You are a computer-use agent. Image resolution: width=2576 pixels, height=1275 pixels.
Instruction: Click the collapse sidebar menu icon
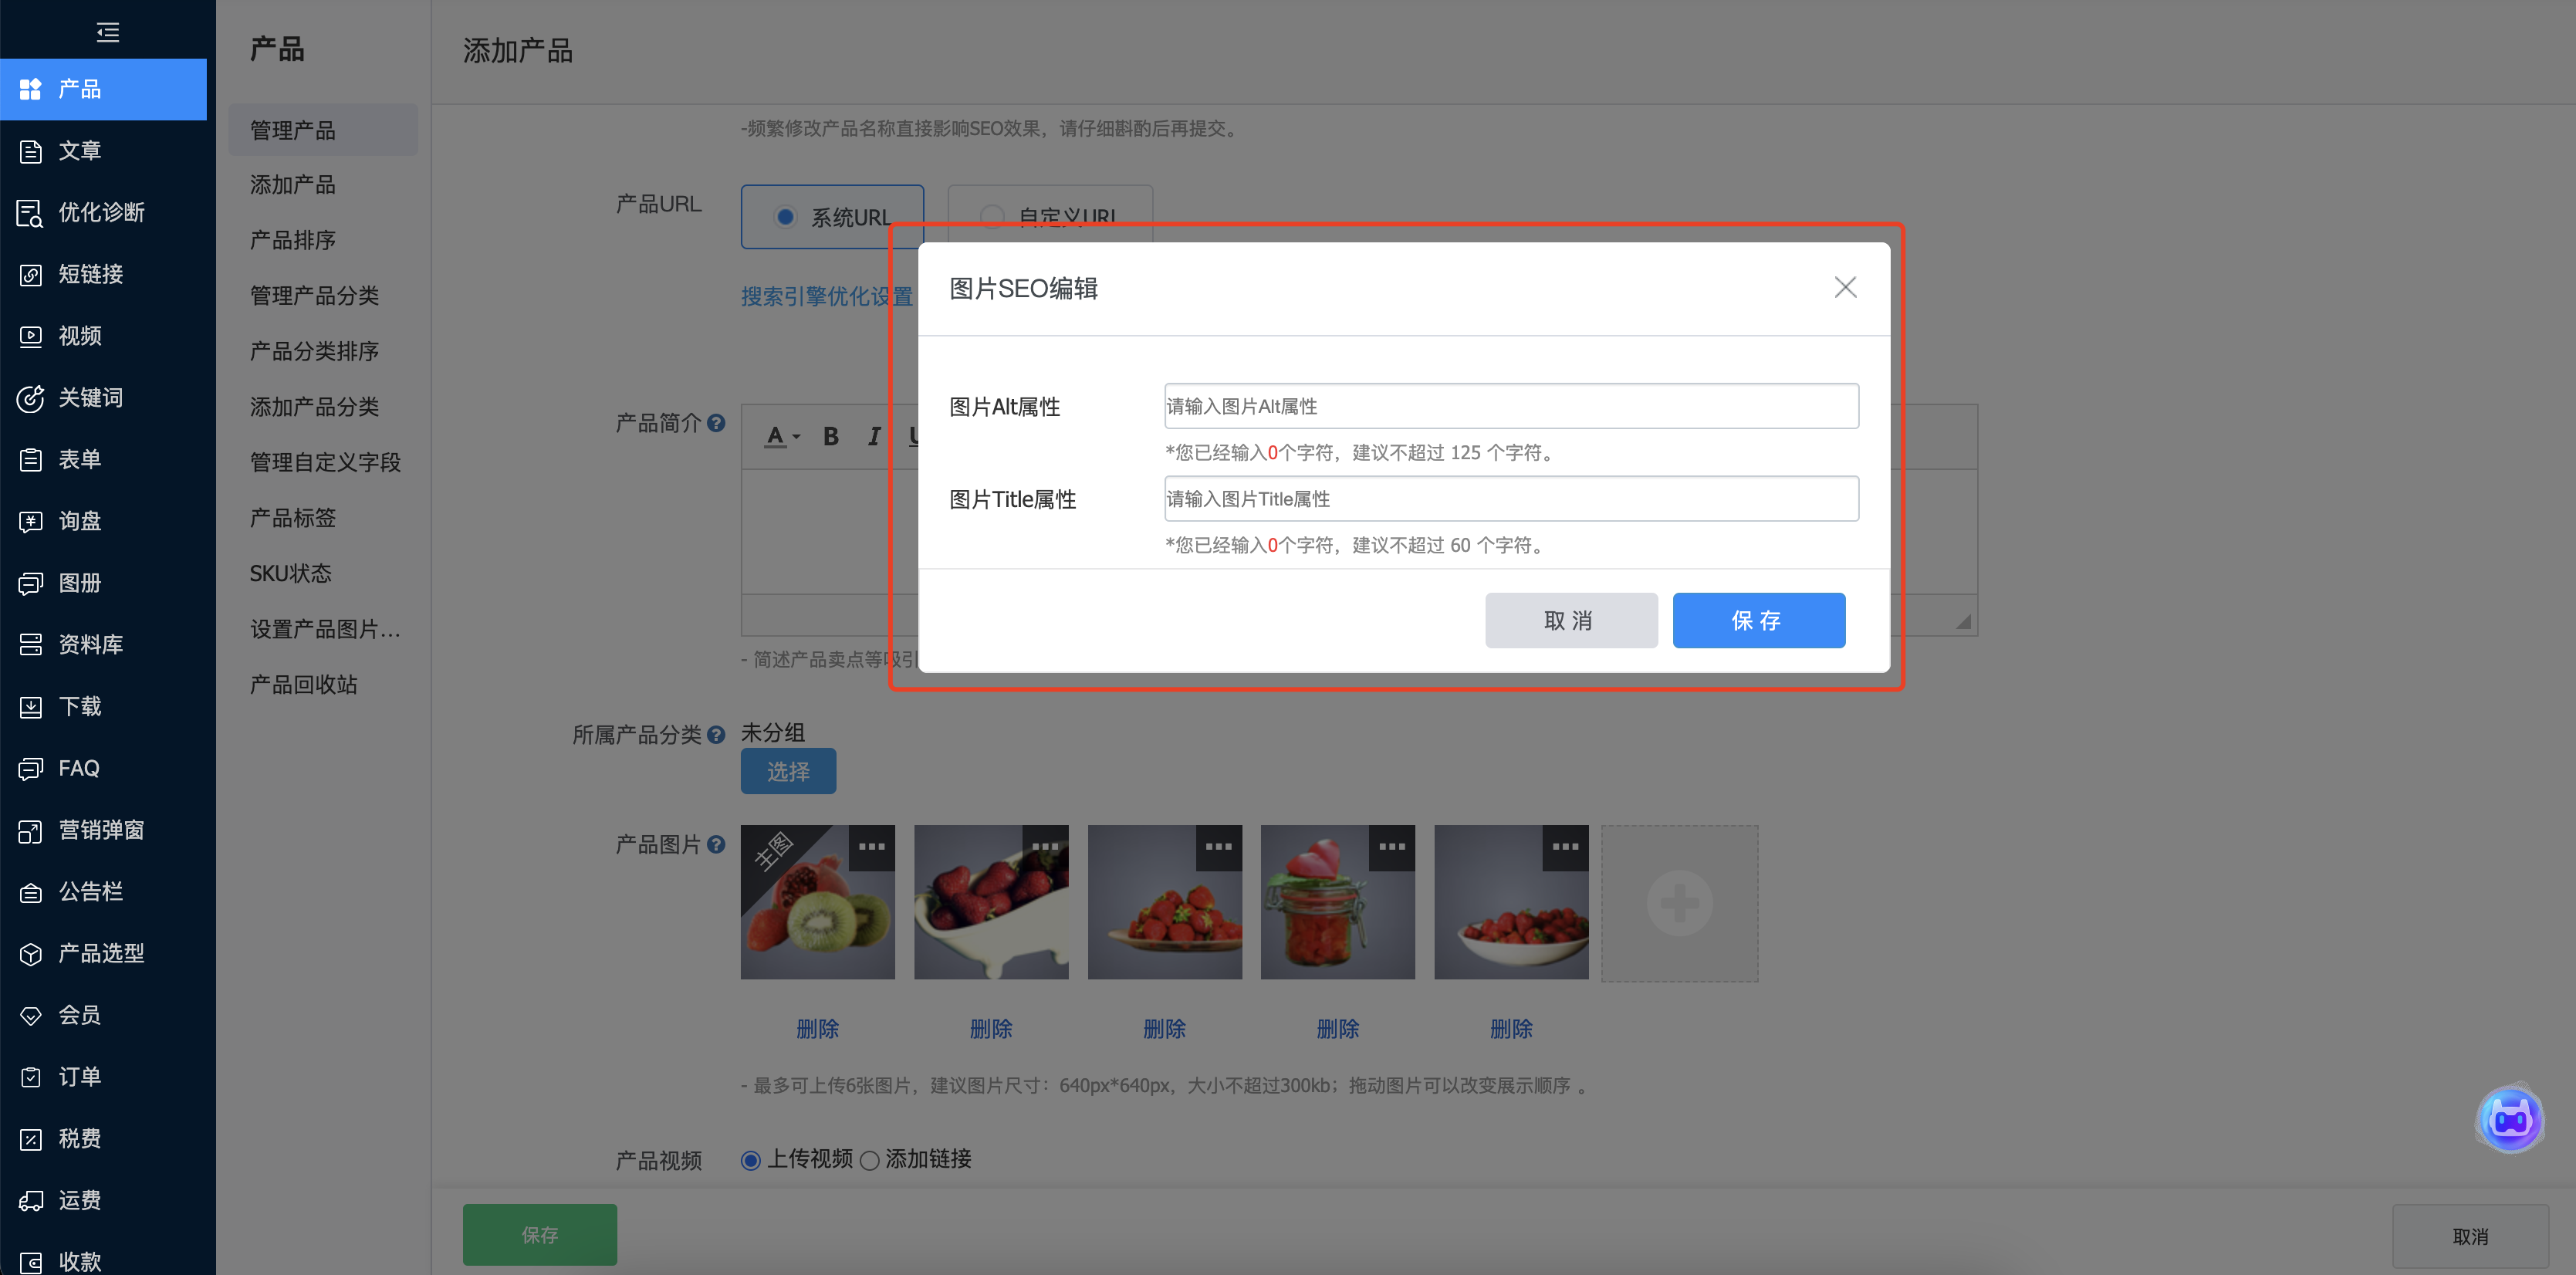click(x=107, y=32)
